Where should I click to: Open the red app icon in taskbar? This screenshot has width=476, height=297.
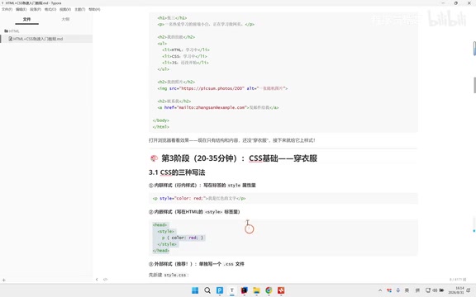coord(281,290)
